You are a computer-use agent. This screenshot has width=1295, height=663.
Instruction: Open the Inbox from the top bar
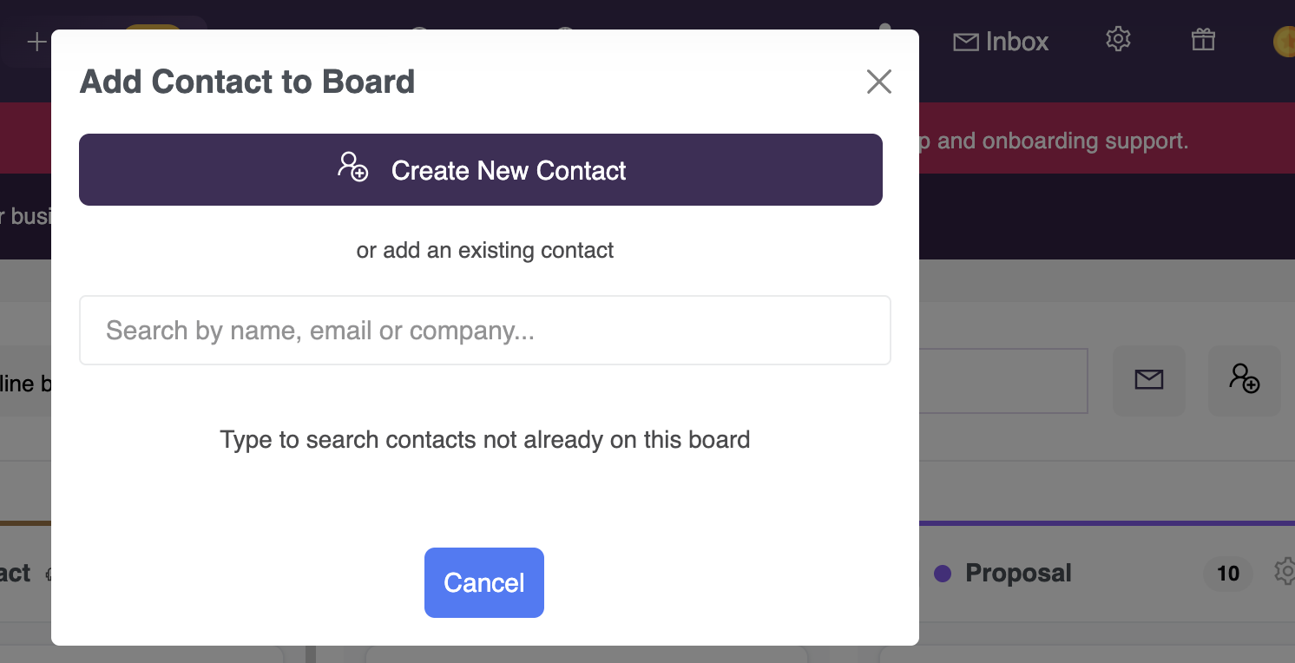point(1001,41)
